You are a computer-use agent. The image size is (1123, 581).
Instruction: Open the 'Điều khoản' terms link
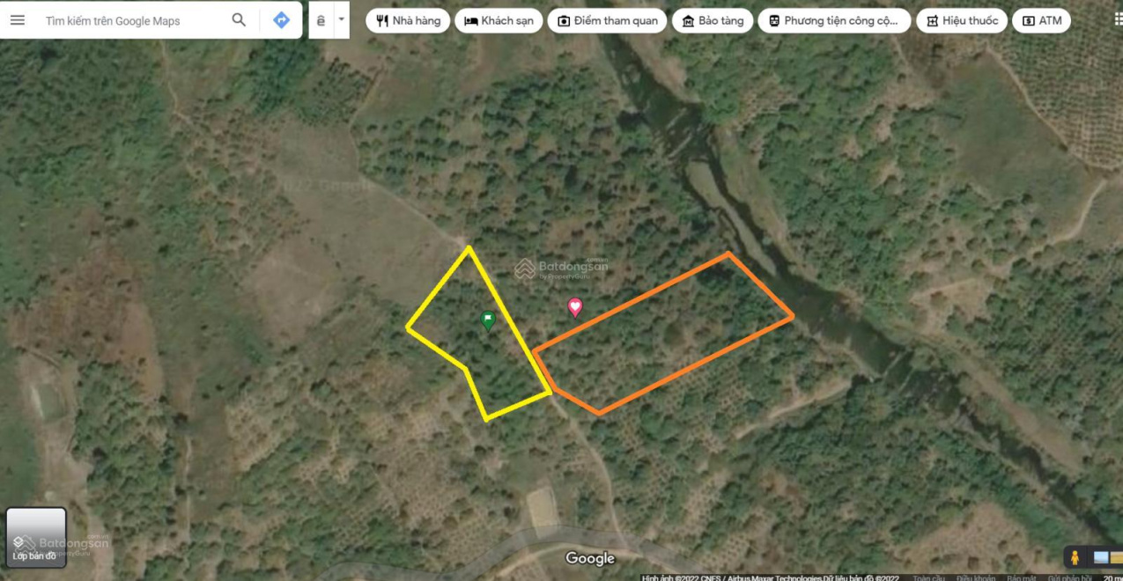975,578
